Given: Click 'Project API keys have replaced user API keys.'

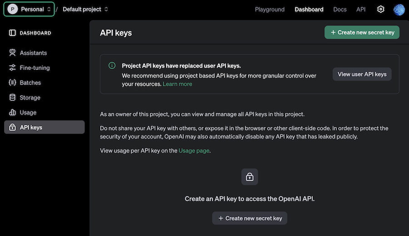Looking at the screenshot, I should 181,66.
